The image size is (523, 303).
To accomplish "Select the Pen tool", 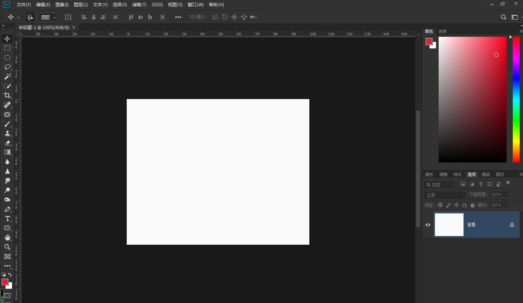I will click(7, 209).
